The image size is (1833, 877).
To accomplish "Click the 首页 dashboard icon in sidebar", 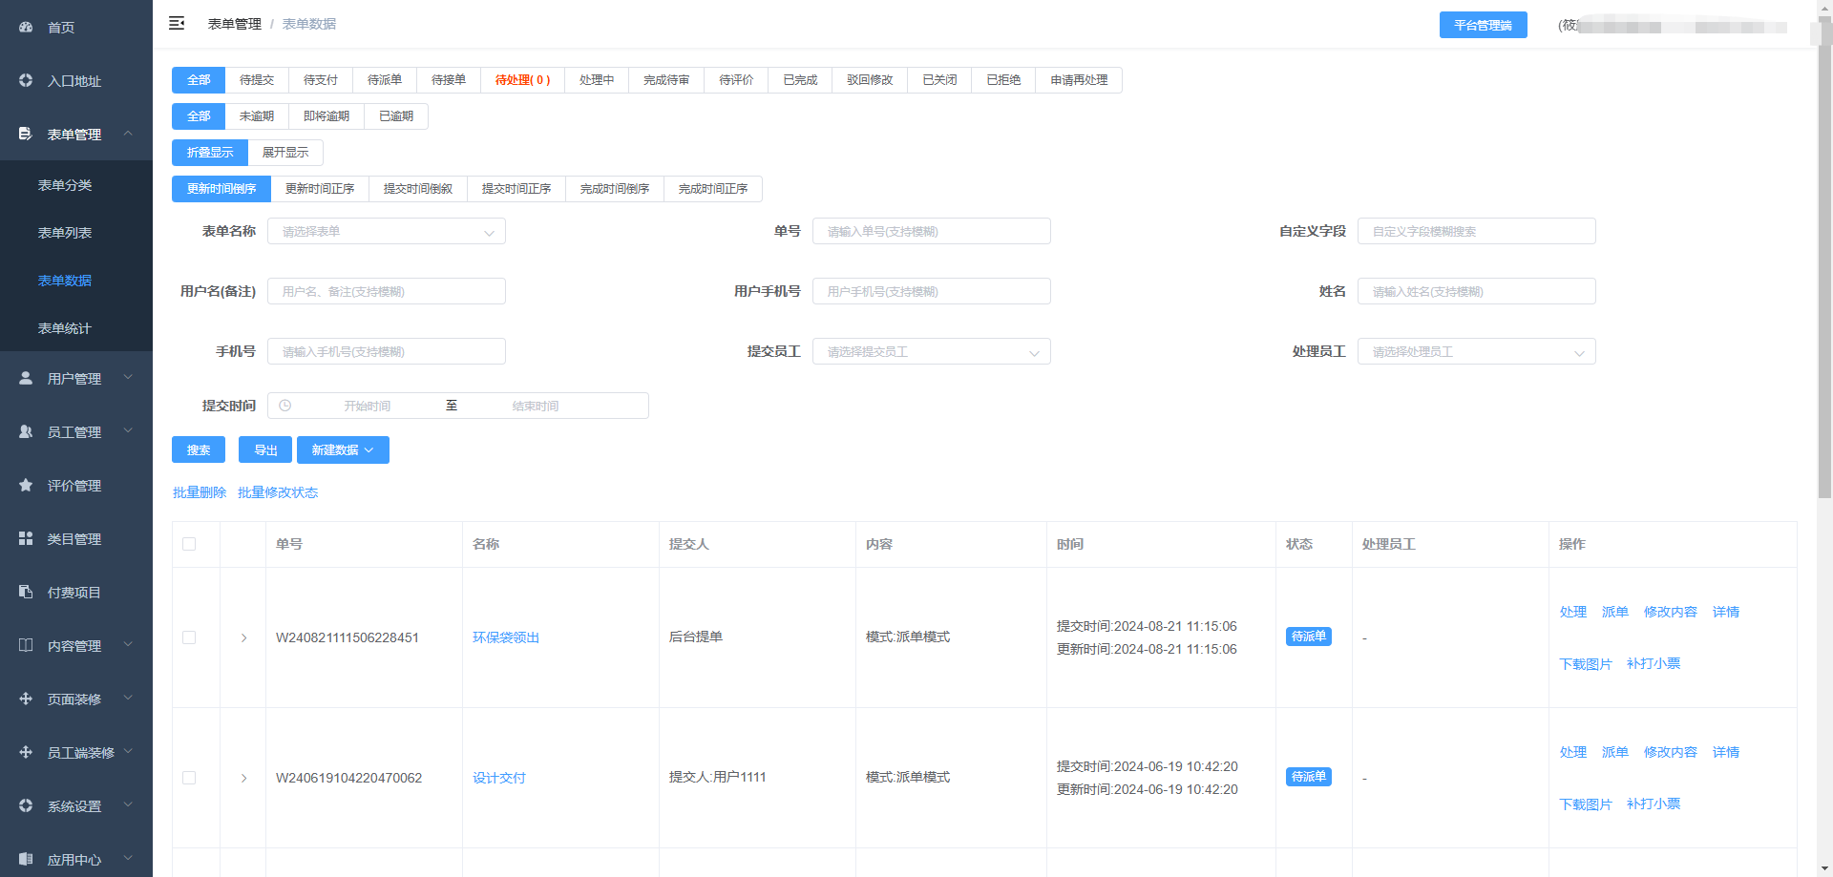I will click(x=26, y=28).
